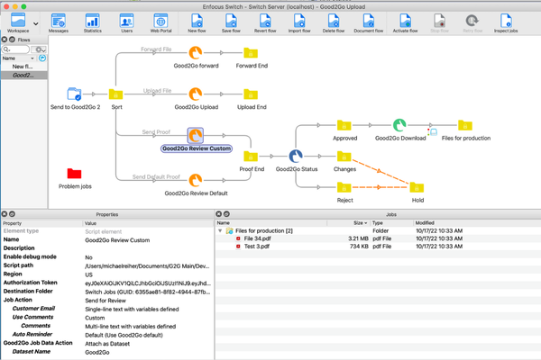Select the Files for production folder in canvas
This screenshot has width=541, height=360.
coord(465,125)
